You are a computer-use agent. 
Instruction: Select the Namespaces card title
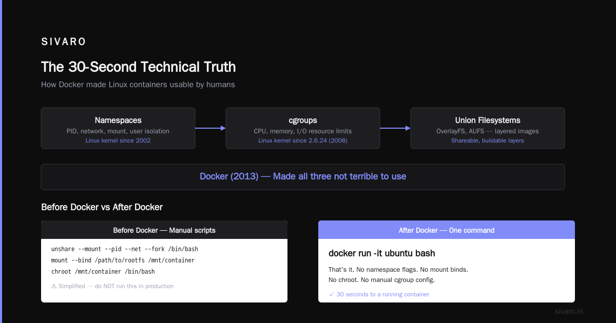click(x=118, y=120)
